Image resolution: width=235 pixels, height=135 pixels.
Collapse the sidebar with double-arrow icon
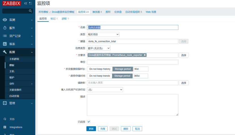(26, 3)
